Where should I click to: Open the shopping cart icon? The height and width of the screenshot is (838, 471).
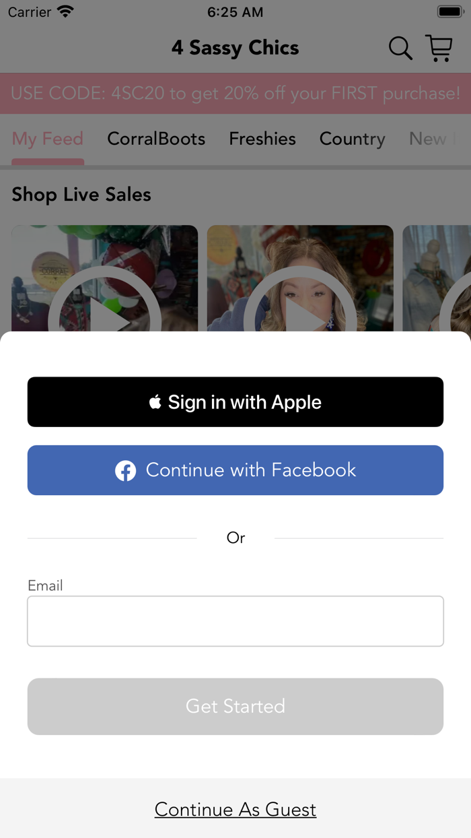pos(439,49)
